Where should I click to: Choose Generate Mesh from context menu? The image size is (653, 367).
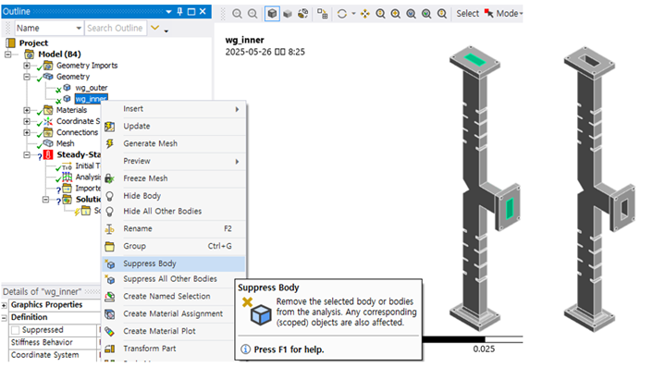173,143
